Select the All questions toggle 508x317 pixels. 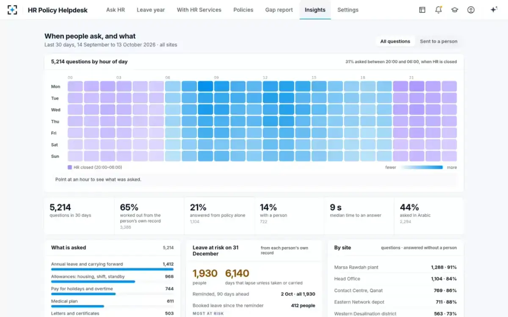pos(395,41)
